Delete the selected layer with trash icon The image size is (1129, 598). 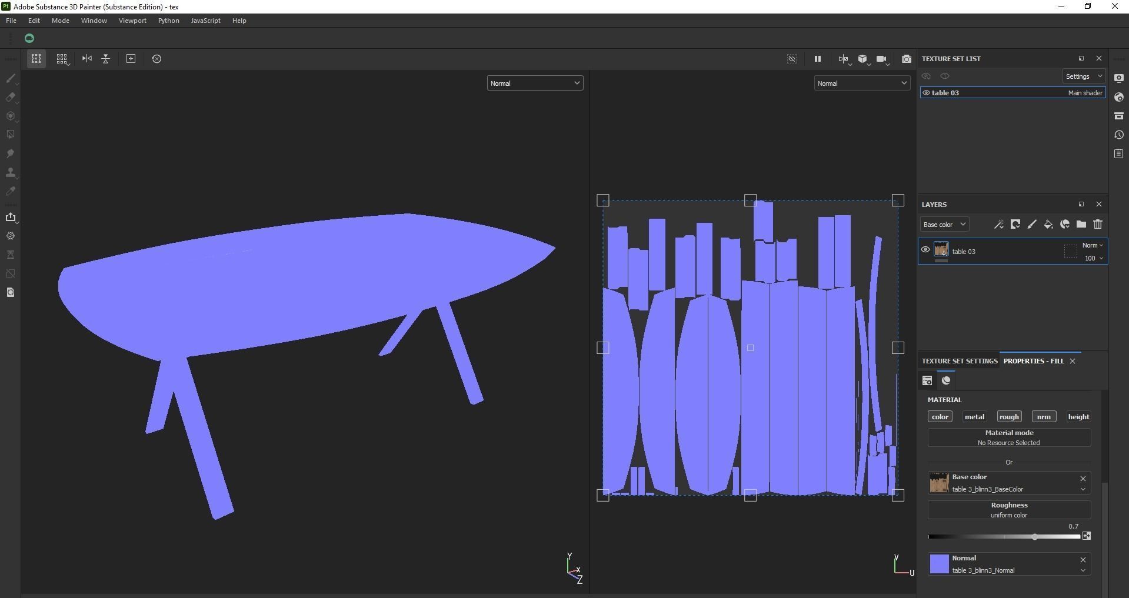(x=1098, y=224)
